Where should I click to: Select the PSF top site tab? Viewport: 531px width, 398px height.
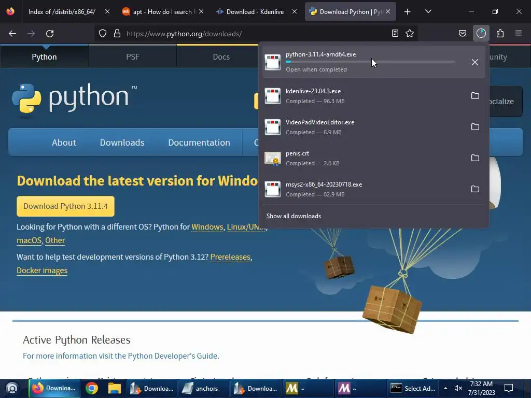pos(133,57)
